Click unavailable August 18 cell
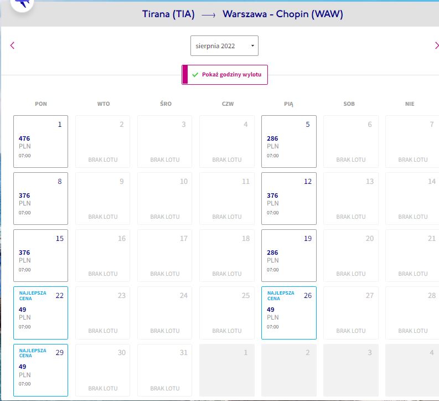This screenshot has height=401, width=439. 227,256
